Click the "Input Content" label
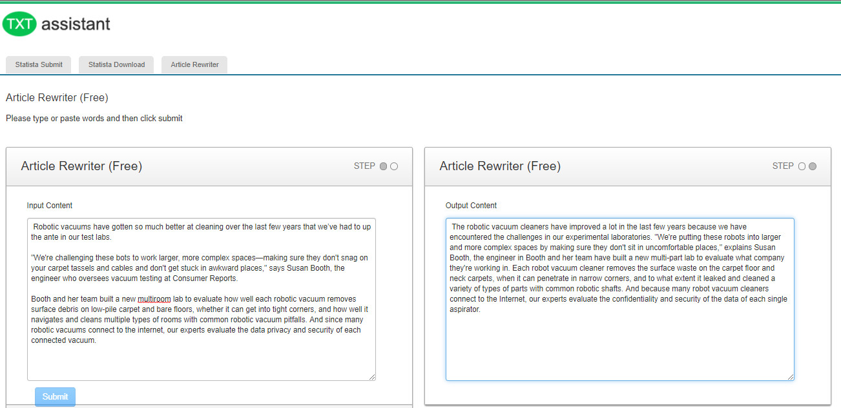This screenshot has height=408, width=841. tap(50, 206)
